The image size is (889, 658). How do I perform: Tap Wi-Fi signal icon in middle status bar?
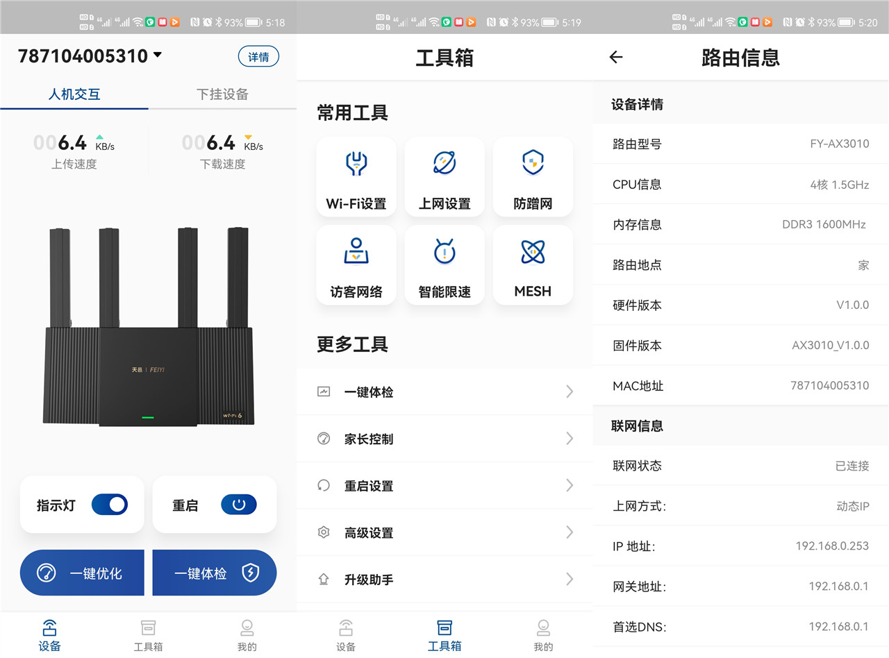click(x=434, y=22)
